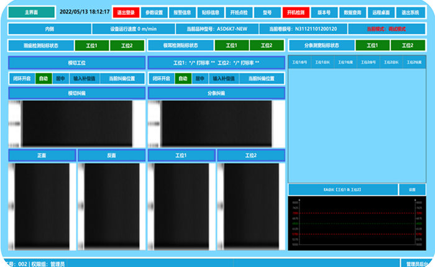This screenshot has width=435, height=267.
Task: Open 开班点检 shift inspection
Action: [239, 12]
